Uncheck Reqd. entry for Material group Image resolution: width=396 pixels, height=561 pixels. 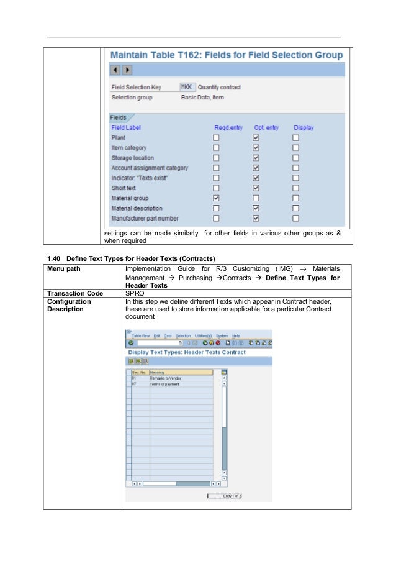[216, 198]
